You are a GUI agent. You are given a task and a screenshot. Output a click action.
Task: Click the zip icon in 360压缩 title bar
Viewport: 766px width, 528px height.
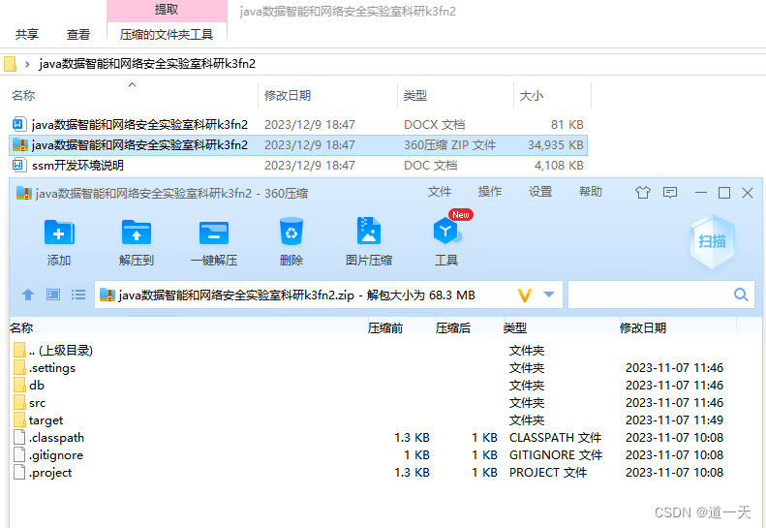[x=24, y=193]
